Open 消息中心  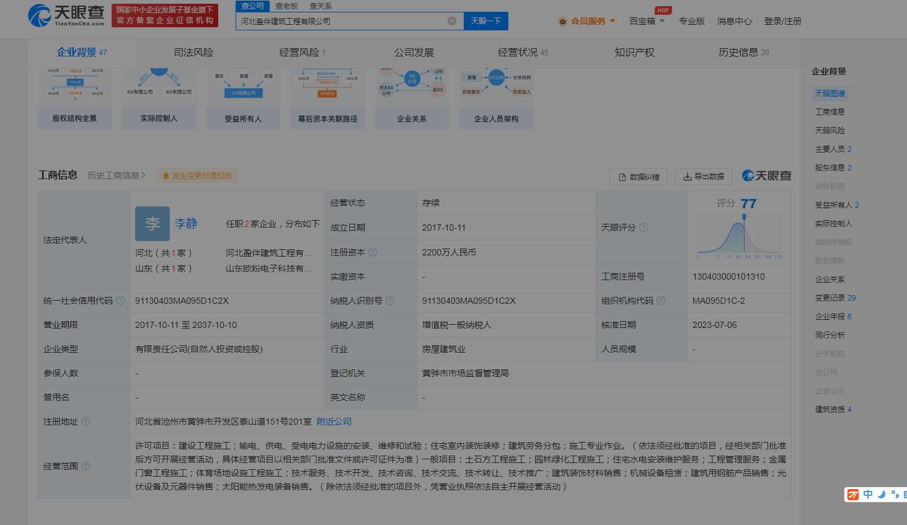coord(734,21)
